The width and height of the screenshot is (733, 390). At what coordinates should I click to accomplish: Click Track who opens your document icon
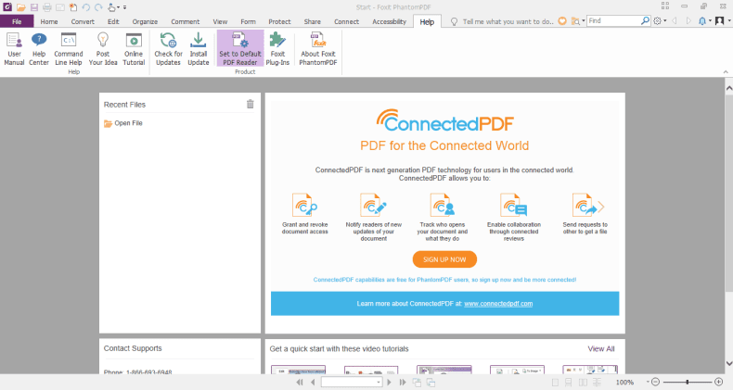point(443,205)
